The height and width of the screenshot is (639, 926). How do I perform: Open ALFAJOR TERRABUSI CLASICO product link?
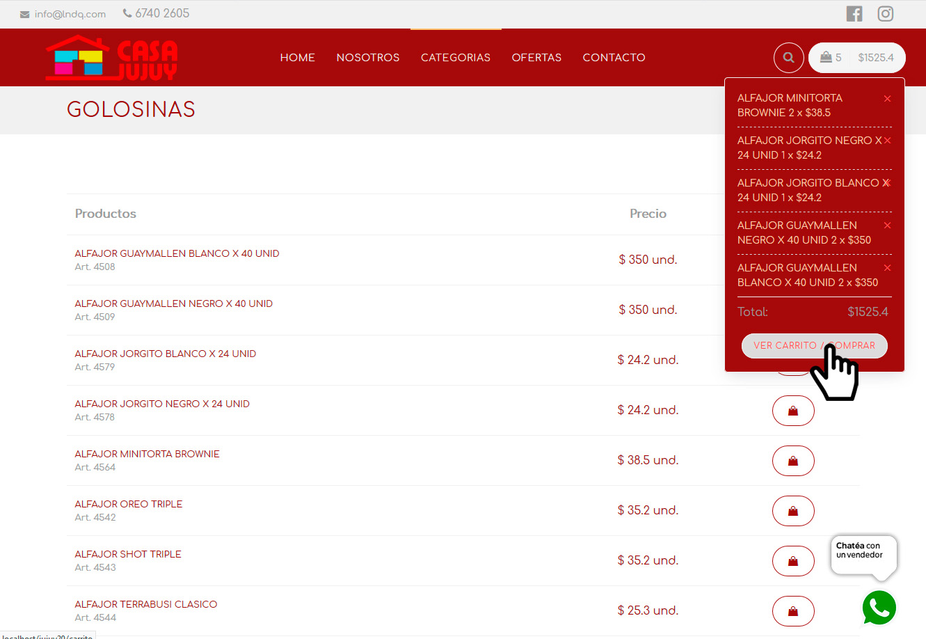point(146,604)
